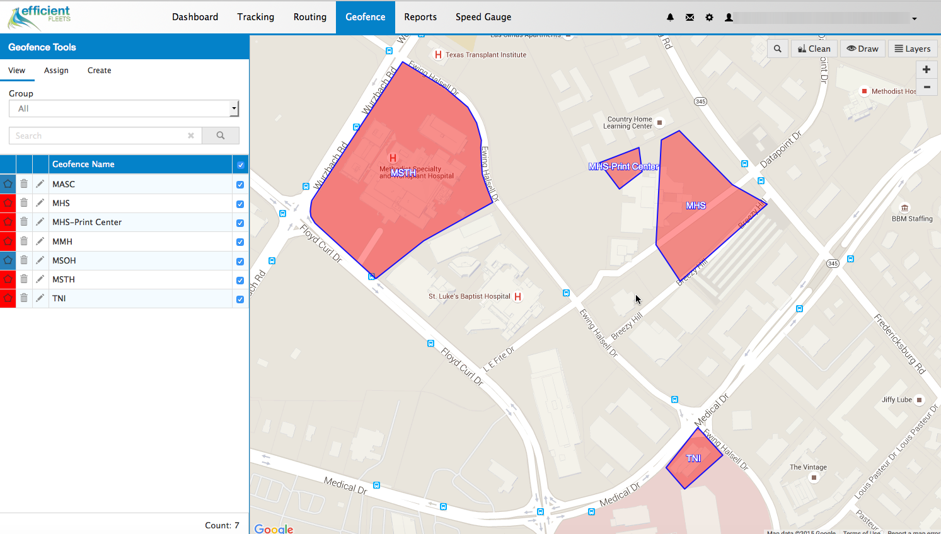
Task: Open the Speed Gauge page
Action: pyautogui.click(x=483, y=17)
